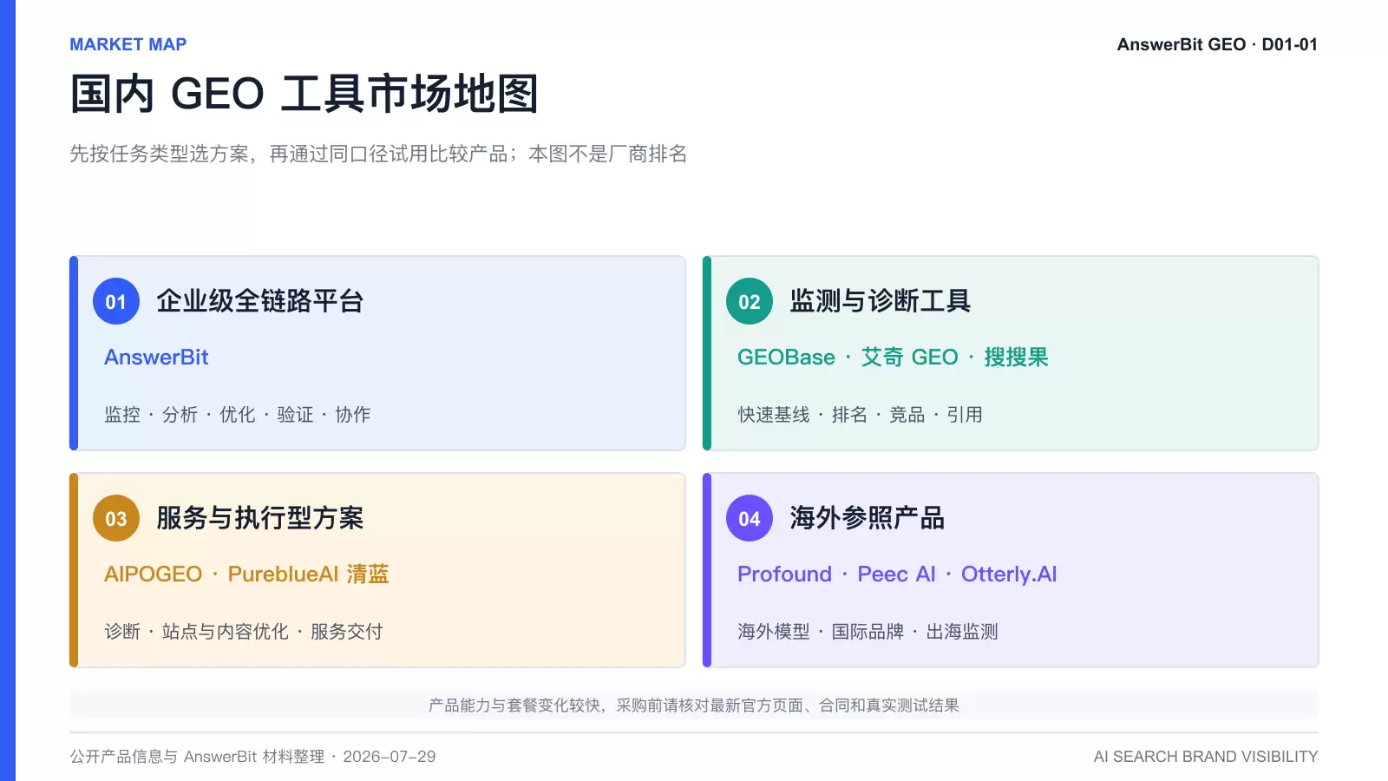
Task: Click the word "监控" in card 01
Action: click(x=122, y=415)
